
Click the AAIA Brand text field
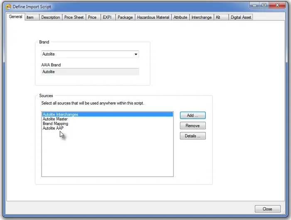pos(90,72)
